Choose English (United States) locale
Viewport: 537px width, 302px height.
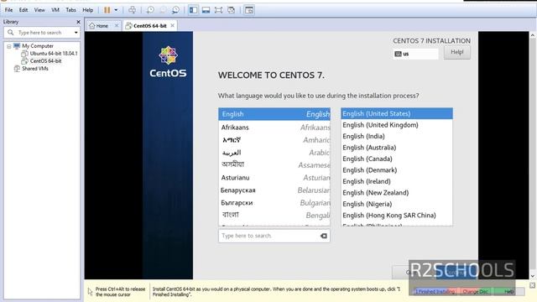click(x=397, y=114)
